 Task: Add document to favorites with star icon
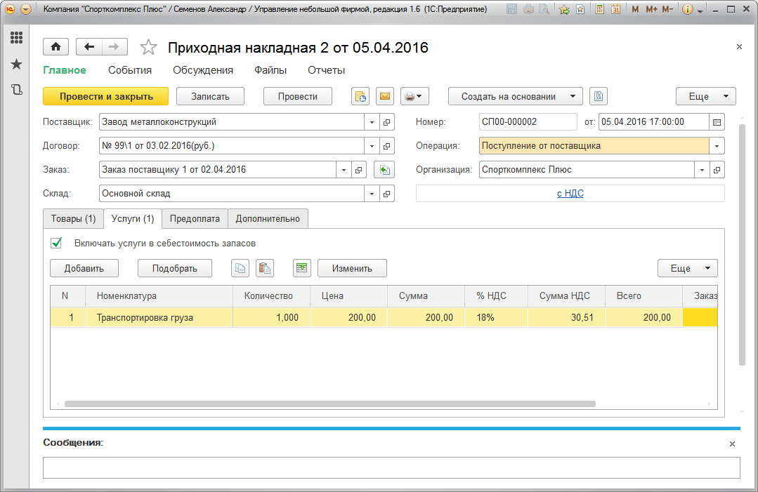point(148,47)
